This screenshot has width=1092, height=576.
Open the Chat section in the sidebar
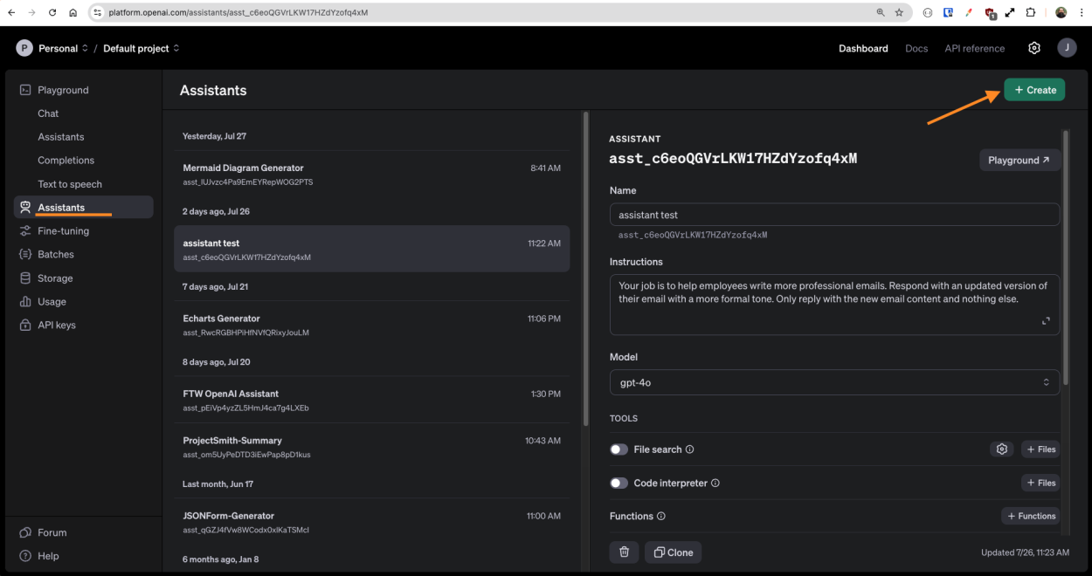coord(48,113)
